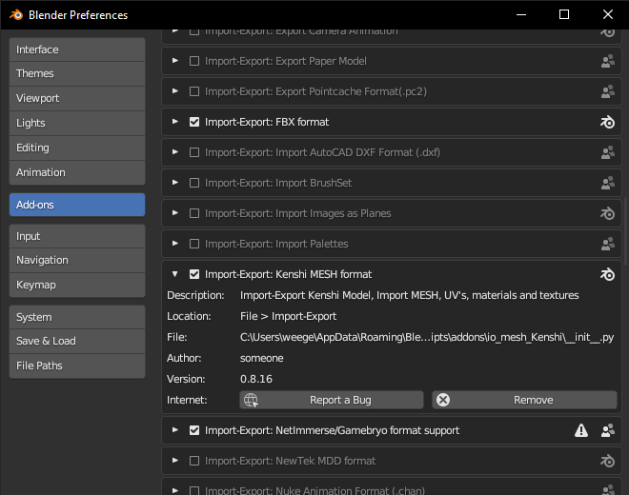Enable the Export Paper Model add-on checkbox
Image resolution: width=629 pixels, height=495 pixels.
pos(194,61)
